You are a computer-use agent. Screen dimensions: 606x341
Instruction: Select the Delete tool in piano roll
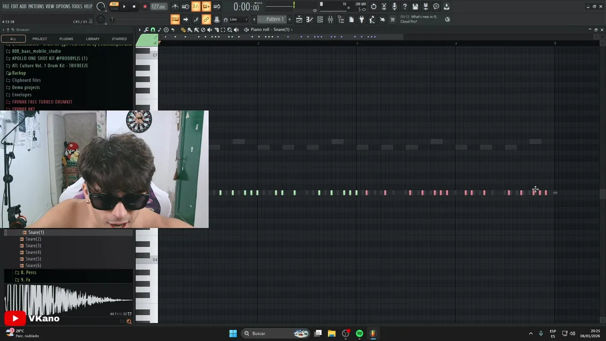pyautogui.click(x=203, y=30)
